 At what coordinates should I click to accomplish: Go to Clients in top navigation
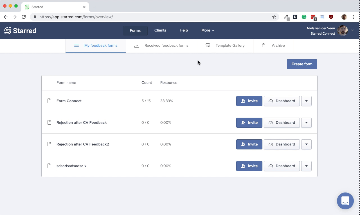coord(160,30)
